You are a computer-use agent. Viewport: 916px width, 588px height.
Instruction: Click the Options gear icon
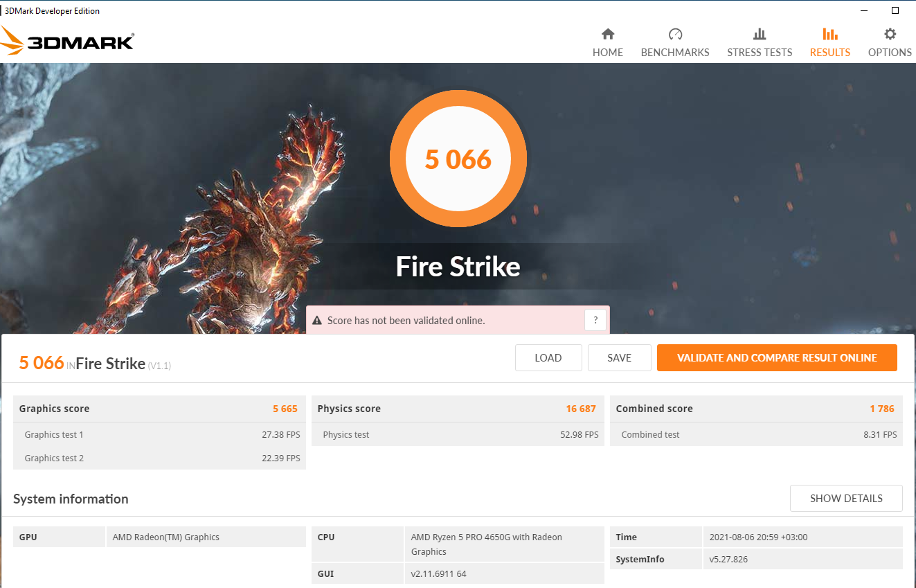pyautogui.click(x=890, y=34)
